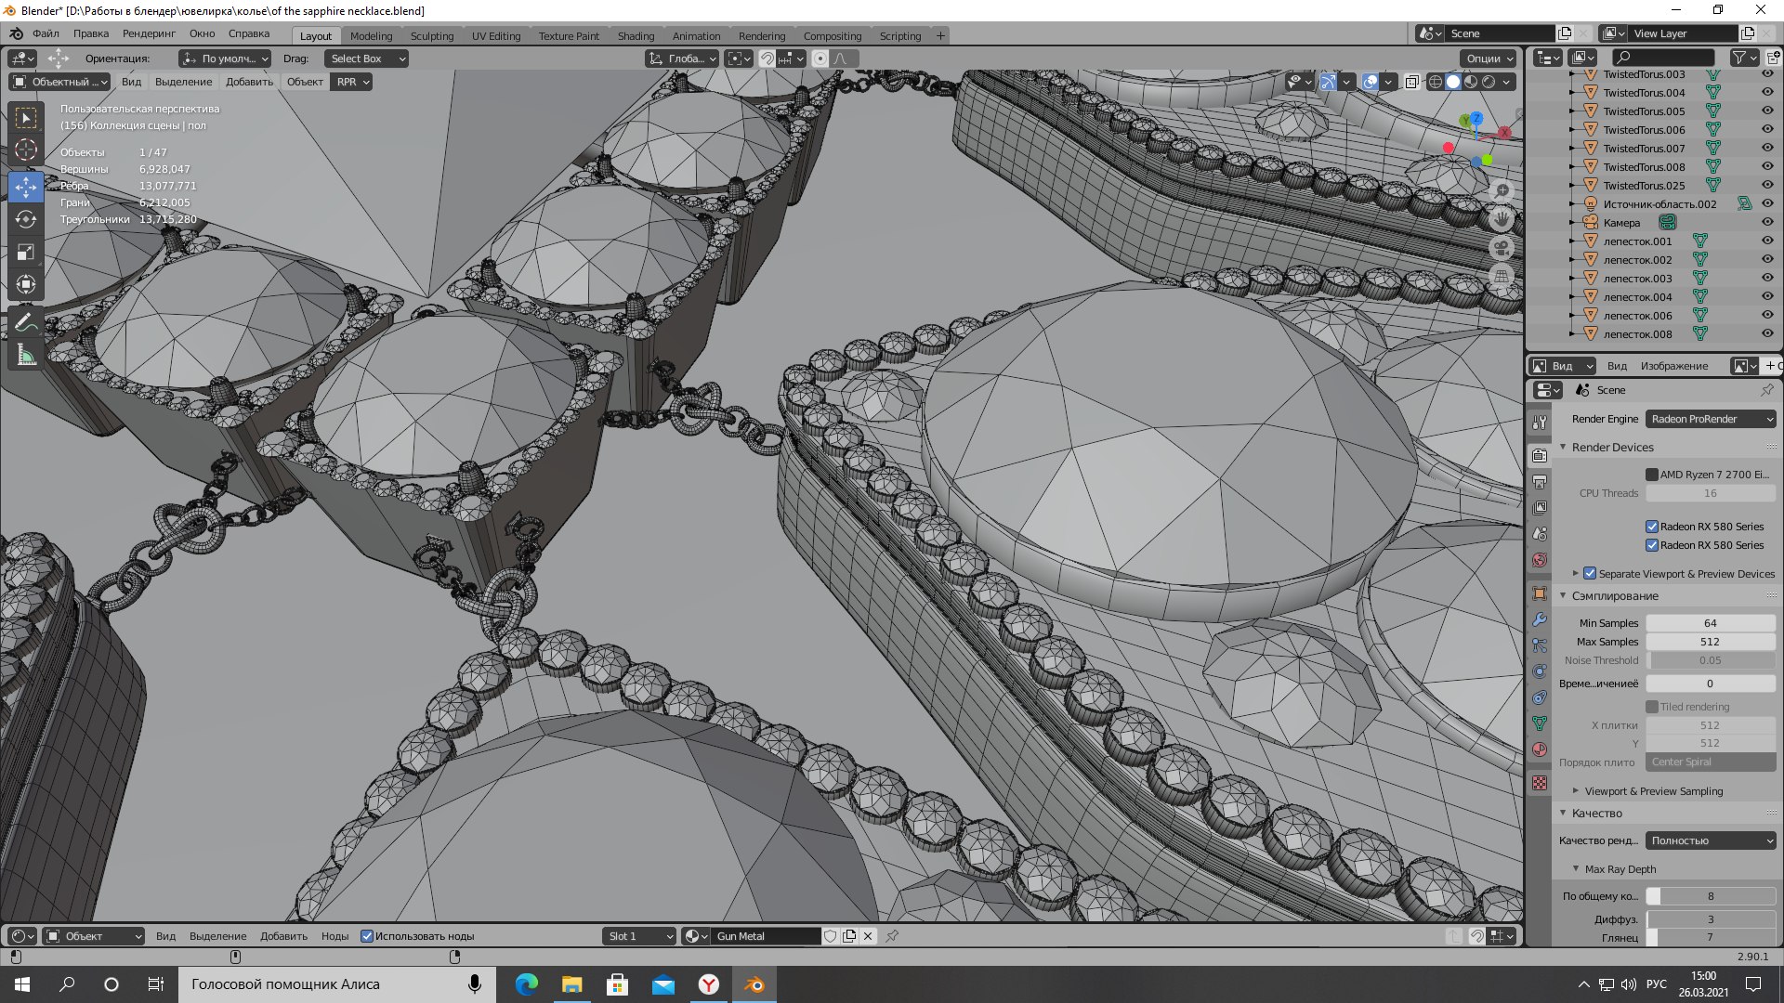This screenshot has height=1003, width=1784.
Task: Pick the Rotate tool
Action: coord(26,219)
